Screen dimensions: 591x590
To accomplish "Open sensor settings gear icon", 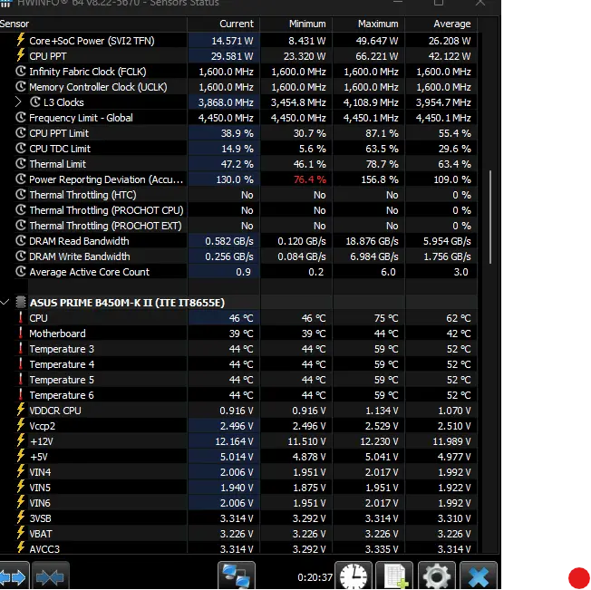I will [x=437, y=576].
